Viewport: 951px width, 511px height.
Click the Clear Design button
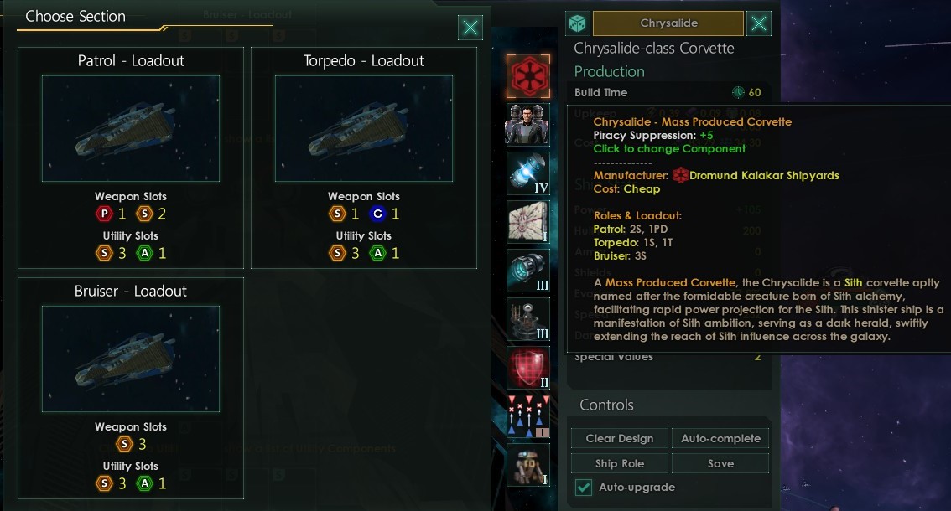(x=619, y=438)
